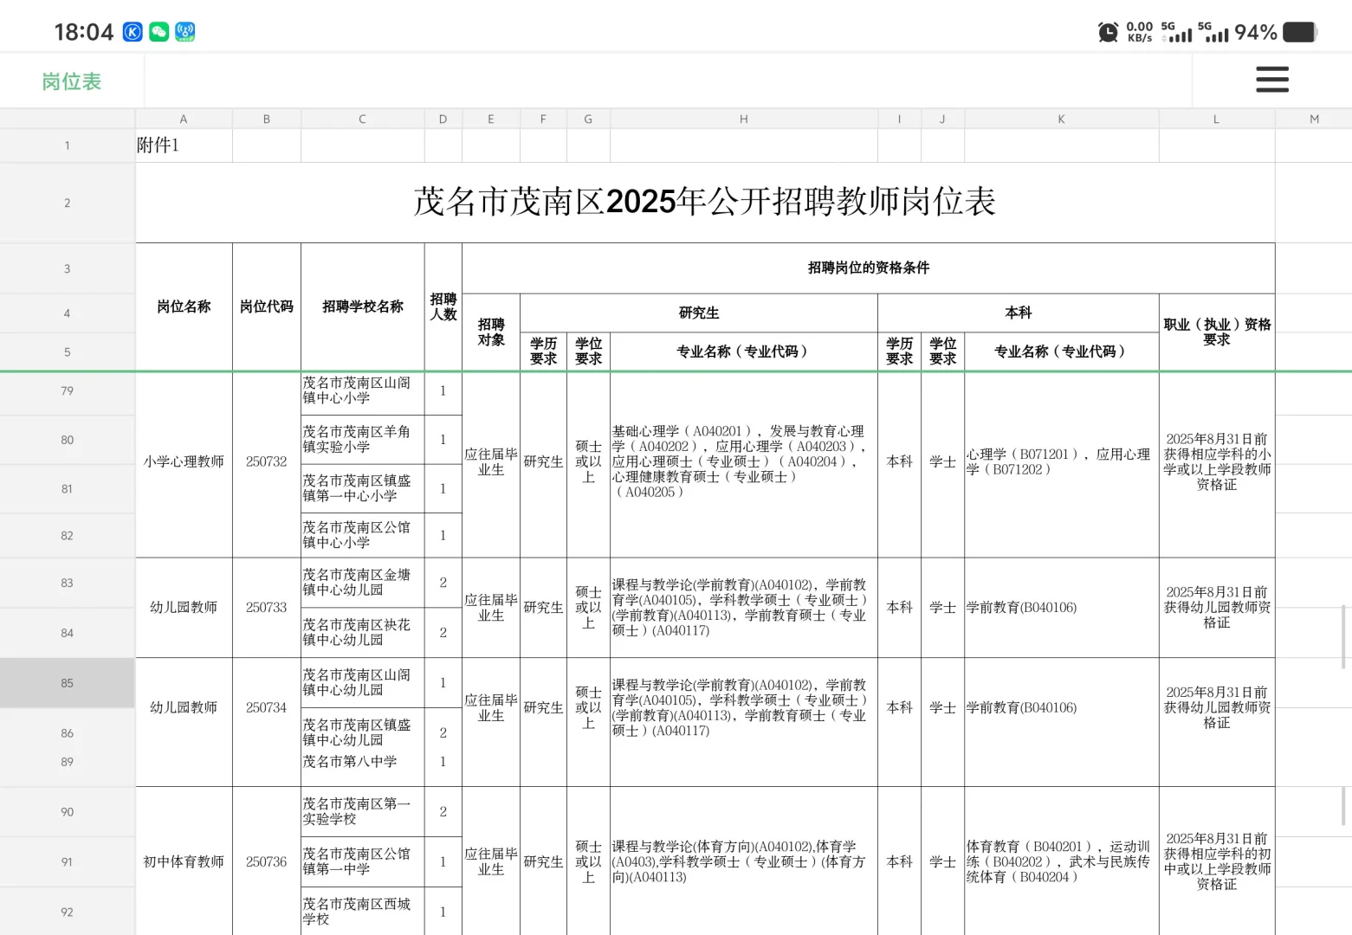
Task: Click 茂名市茂南区公馆镇中心小学 cell
Action: coord(363,535)
